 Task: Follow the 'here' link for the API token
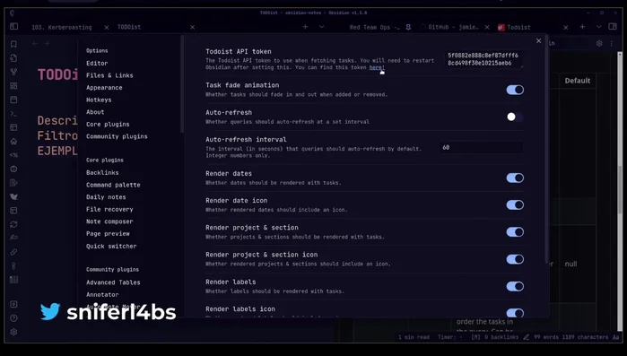[375, 67]
